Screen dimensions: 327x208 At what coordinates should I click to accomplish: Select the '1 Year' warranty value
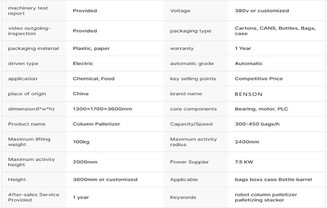coord(243,48)
